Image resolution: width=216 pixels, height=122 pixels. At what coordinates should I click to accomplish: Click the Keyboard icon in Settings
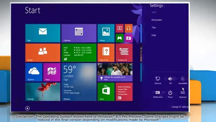183,94
